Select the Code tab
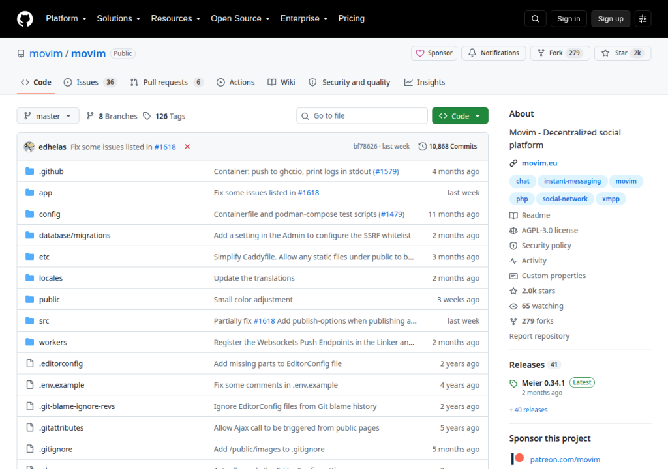668x469 pixels. pyautogui.click(x=37, y=82)
